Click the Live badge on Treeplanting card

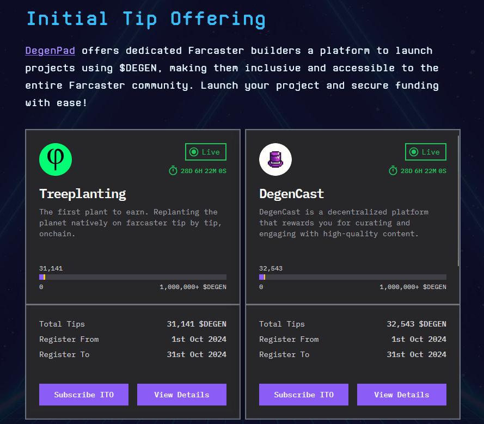[x=206, y=152]
